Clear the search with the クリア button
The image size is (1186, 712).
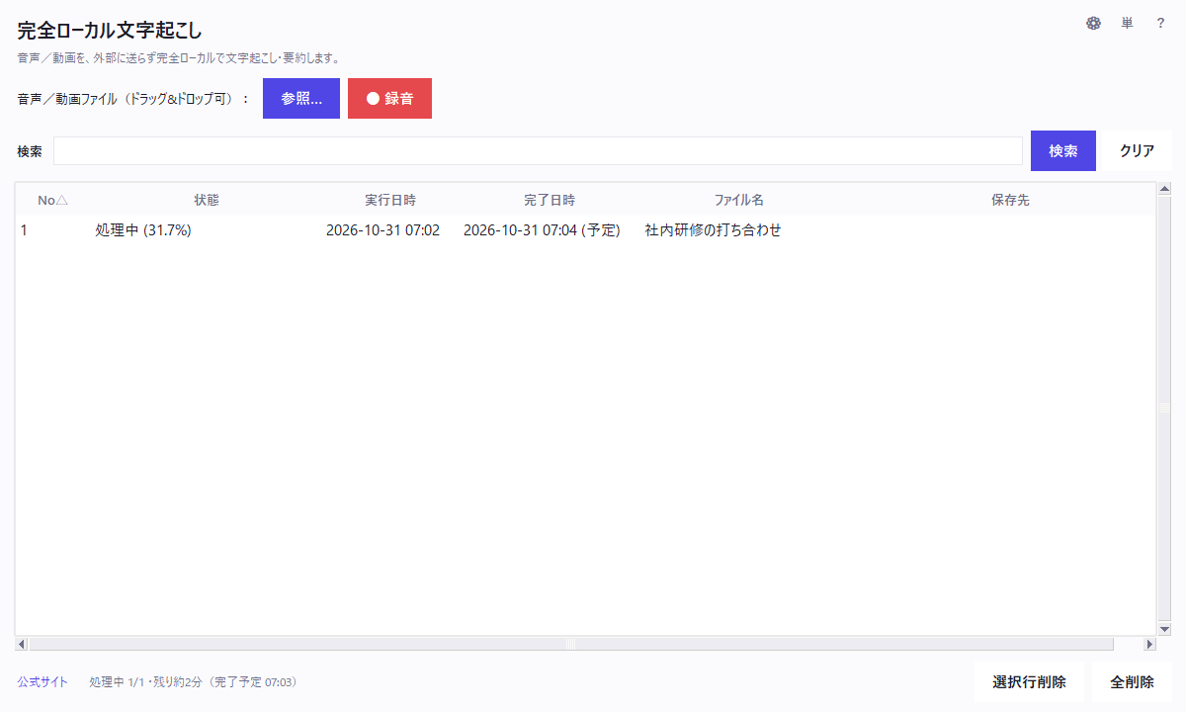click(x=1137, y=151)
